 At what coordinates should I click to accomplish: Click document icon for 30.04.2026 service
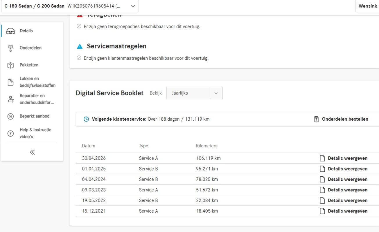click(x=322, y=158)
